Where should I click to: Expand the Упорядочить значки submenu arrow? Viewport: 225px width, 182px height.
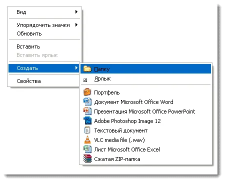click(76, 25)
